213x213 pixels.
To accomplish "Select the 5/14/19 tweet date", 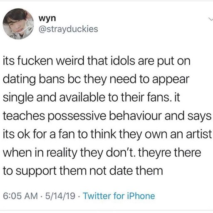I will pyautogui.click(x=60, y=196).
